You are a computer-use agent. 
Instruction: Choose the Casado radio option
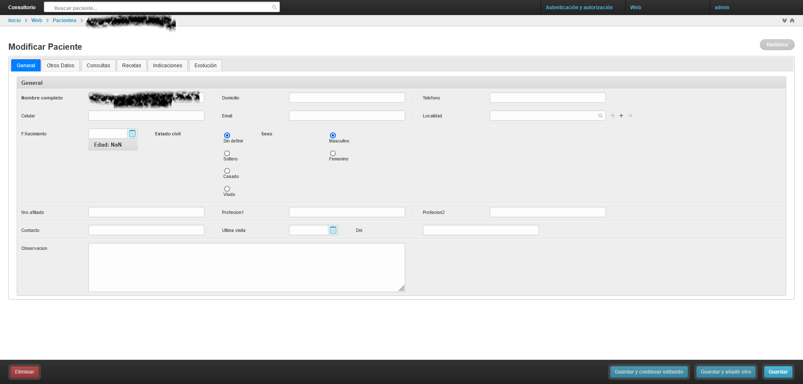pyautogui.click(x=227, y=171)
